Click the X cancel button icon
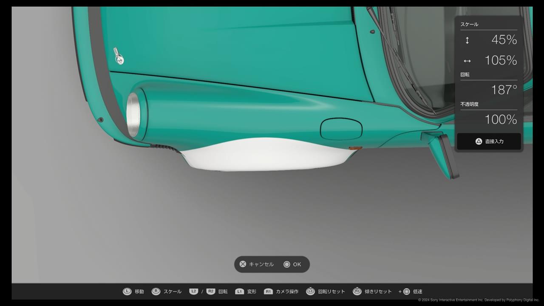The width and height of the screenshot is (544, 306). (x=243, y=264)
